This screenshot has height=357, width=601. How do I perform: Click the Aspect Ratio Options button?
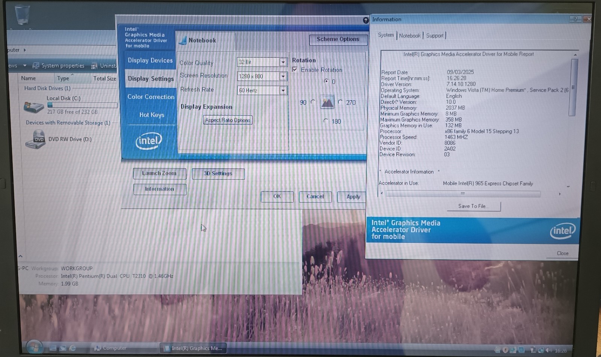[228, 120]
